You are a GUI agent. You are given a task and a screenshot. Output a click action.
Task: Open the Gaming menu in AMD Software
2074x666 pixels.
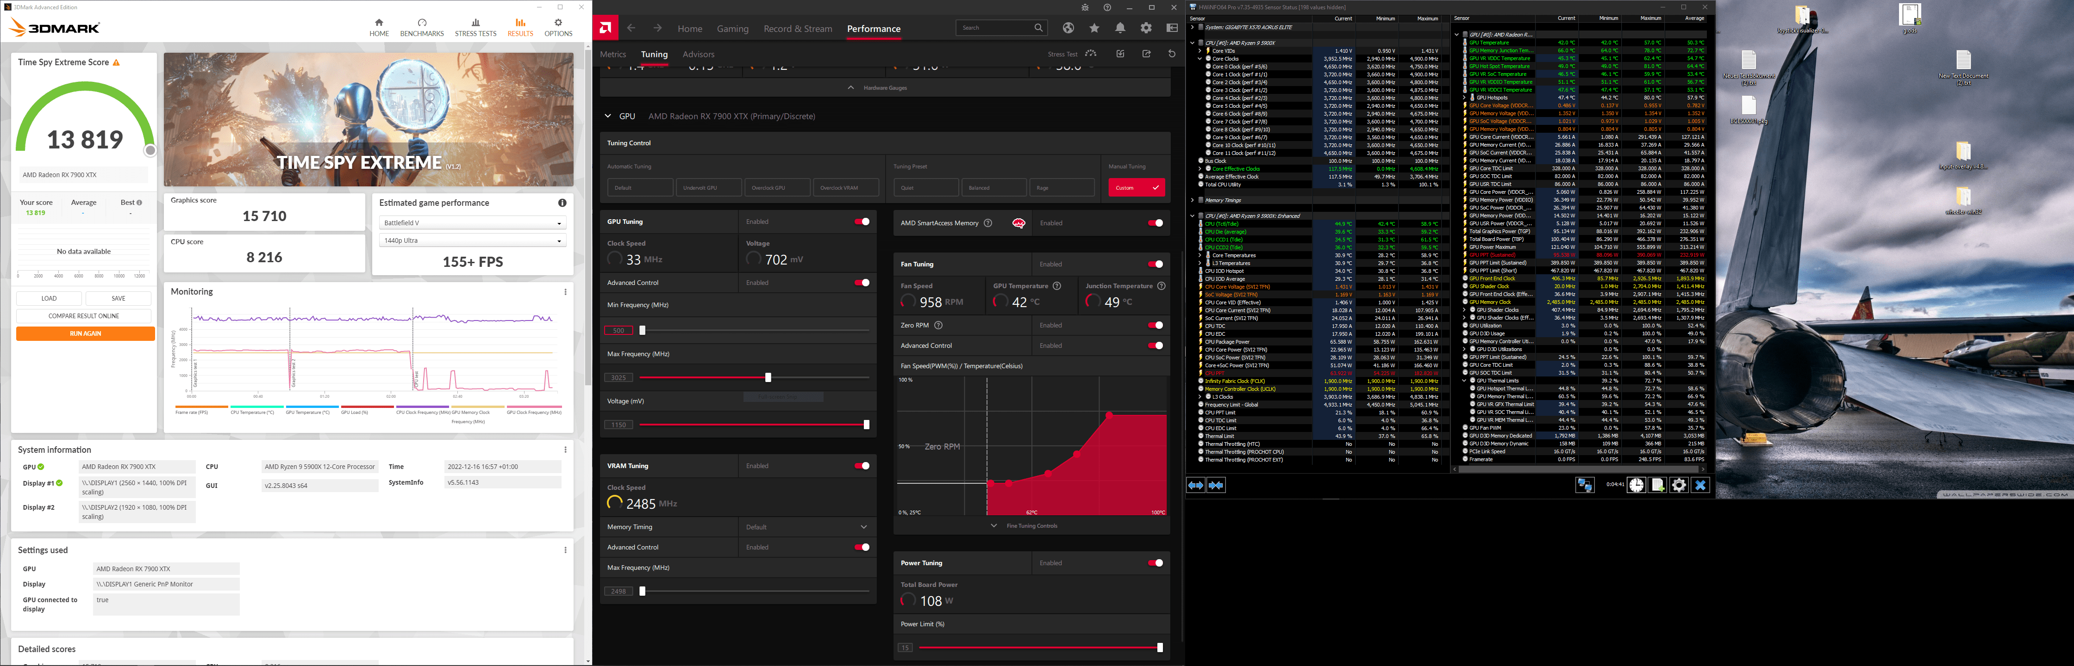point(732,29)
